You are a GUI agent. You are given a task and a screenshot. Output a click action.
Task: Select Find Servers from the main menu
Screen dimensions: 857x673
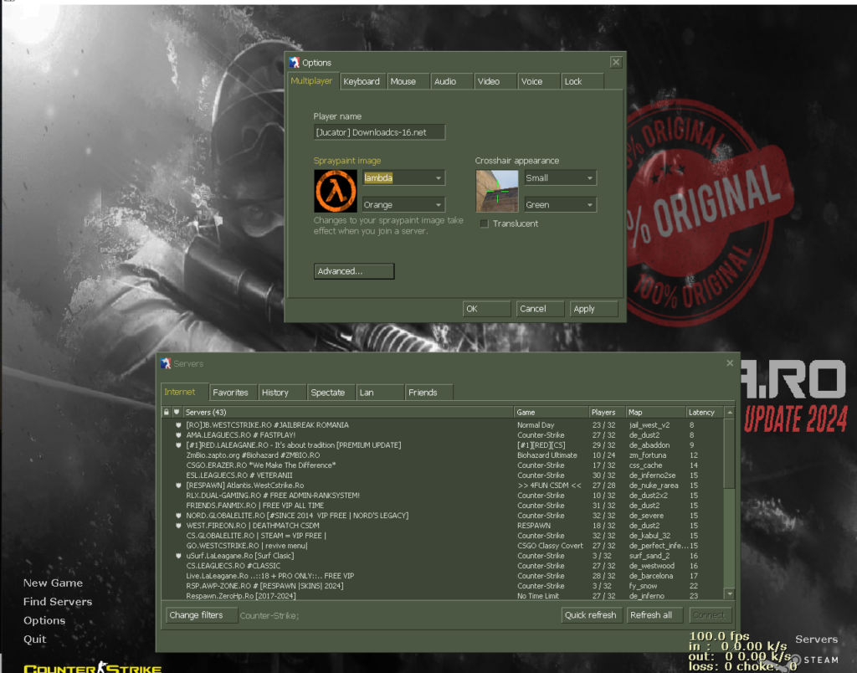pyautogui.click(x=57, y=601)
